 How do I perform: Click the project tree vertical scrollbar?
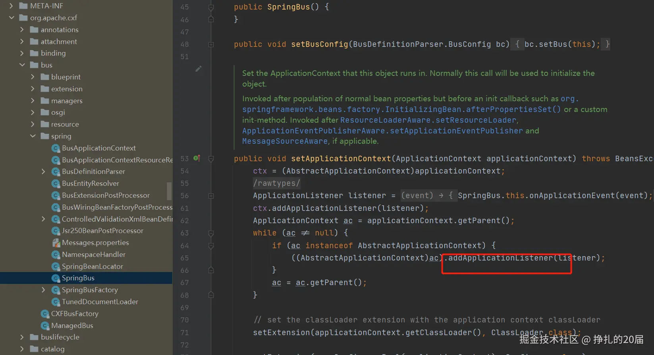[170, 191]
